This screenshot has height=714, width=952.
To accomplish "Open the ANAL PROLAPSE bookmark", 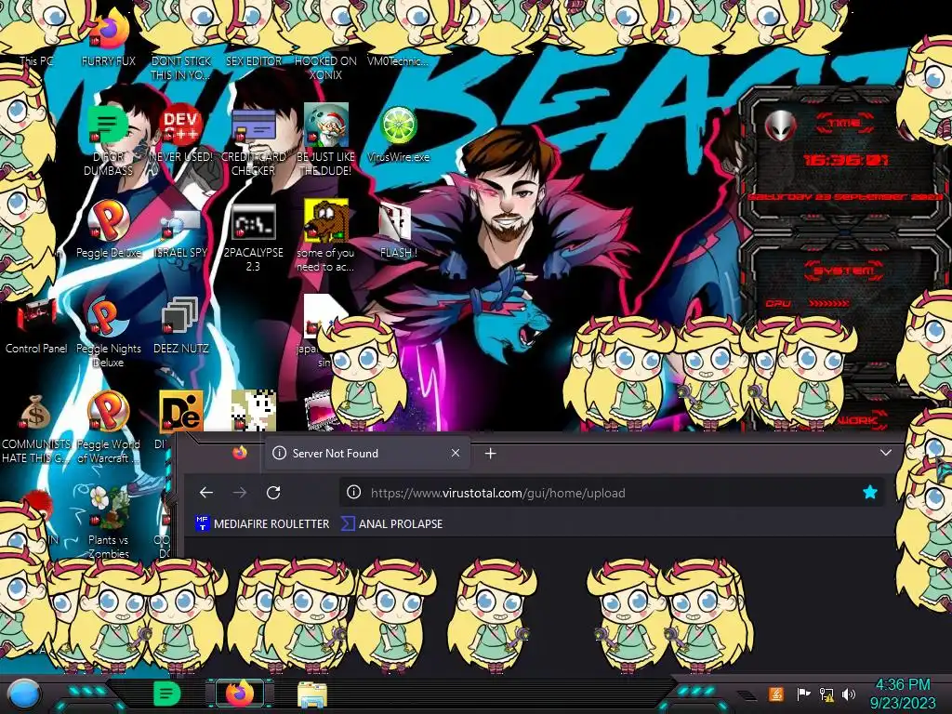I will 391,523.
